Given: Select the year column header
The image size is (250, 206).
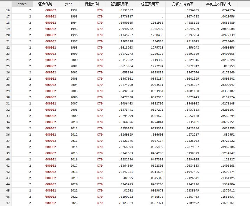Looking at the screenshot, I should coord(69,4).
